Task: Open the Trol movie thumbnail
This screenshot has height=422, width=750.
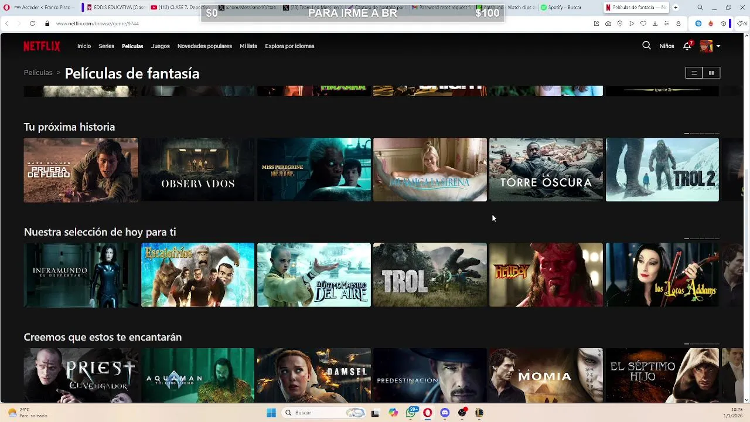Action: (430, 275)
